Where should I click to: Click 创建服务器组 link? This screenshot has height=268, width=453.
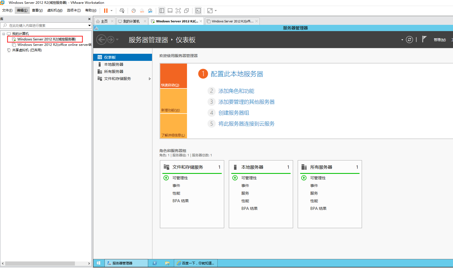233,113
